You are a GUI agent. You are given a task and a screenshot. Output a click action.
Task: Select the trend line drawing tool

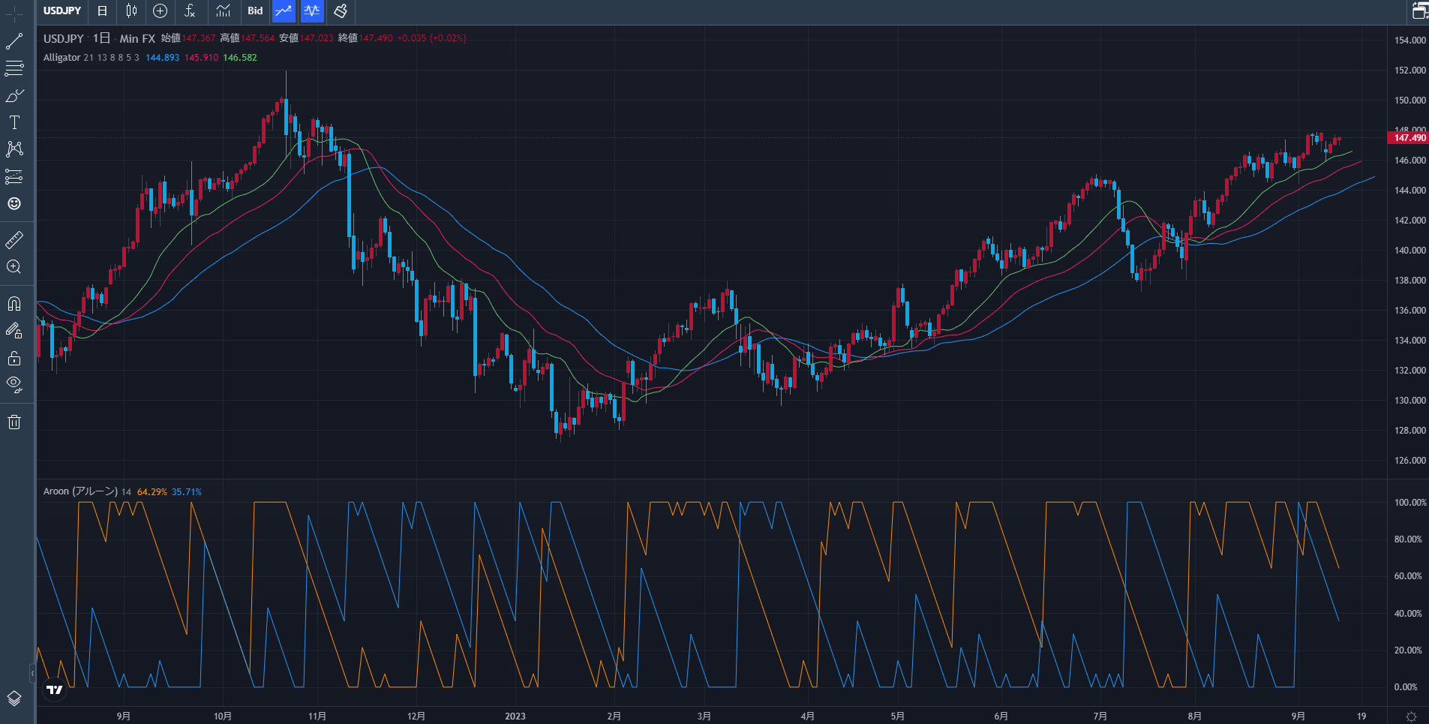pyautogui.click(x=14, y=42)
